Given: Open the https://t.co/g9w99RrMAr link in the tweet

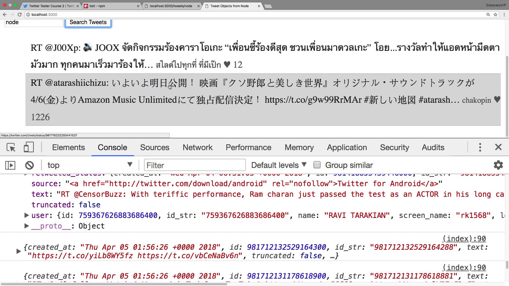Looking at the screenshot, I should [313, 100].
